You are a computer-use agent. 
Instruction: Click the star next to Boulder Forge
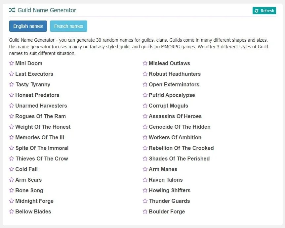145,211
